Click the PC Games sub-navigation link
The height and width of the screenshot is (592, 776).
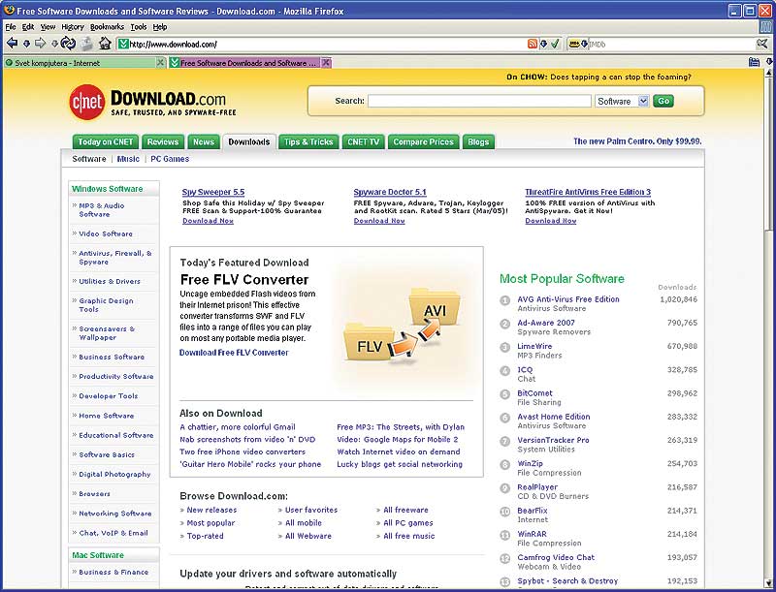tap(170, 159)
